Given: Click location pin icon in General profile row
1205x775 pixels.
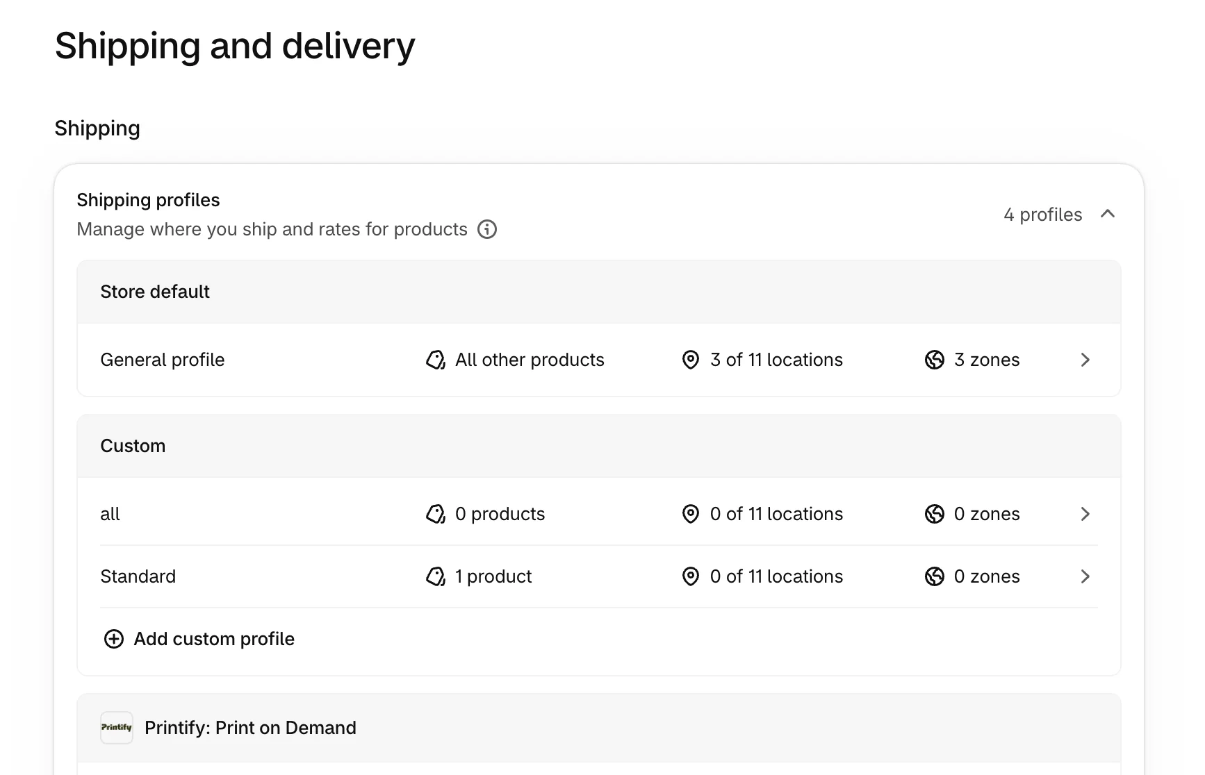Looking at the screenshot, I should [690, 360].
